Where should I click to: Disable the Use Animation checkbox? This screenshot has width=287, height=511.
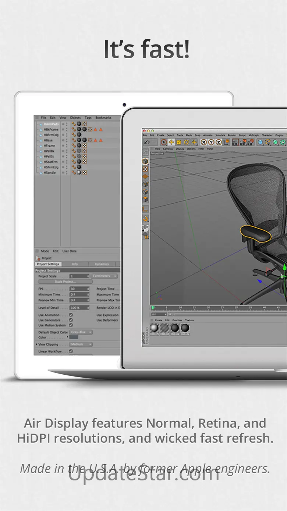pyautogui.click(x=71, y=315)
